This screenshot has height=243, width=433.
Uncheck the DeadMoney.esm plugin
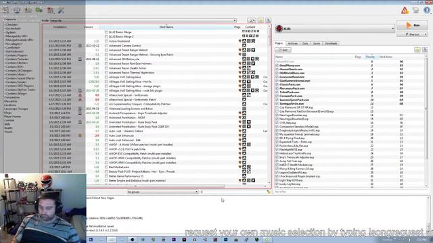pos(277,65)
